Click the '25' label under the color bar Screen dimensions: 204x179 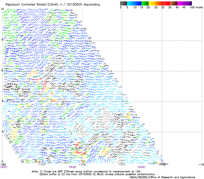click(x=156, y=7)
